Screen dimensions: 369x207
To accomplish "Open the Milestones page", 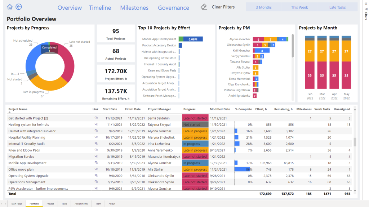I will [134, 7].
